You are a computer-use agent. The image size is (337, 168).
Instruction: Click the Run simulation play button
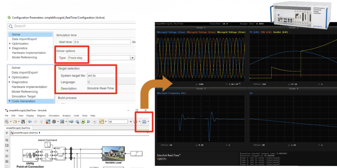[x=83, y=122]
